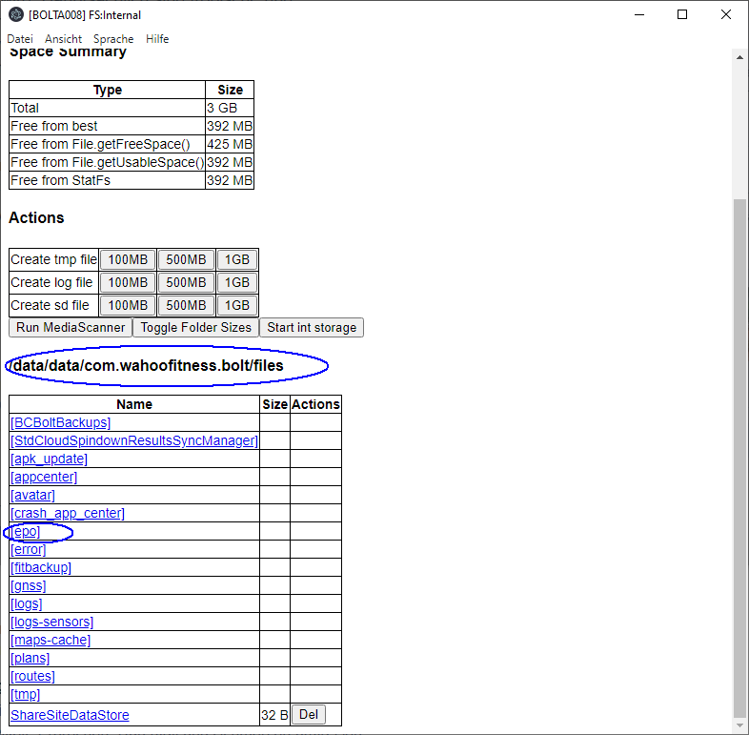The image size is (749, 735).
Task: Click the scrollbar down arrow
Action: pos(739,726)
